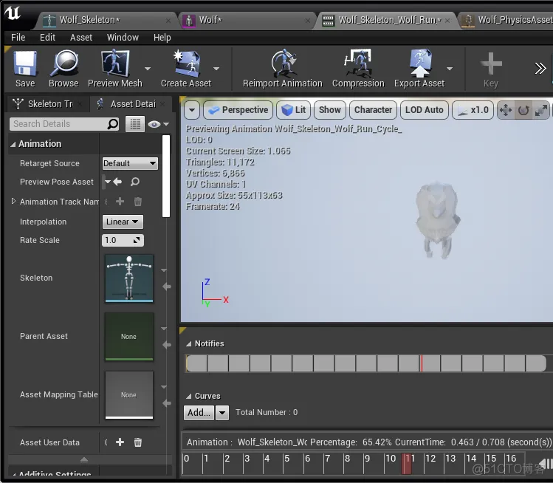This screenshot has height=483, width=553.
Task: Select viewport scale mode icon
Action: [541, 111]
